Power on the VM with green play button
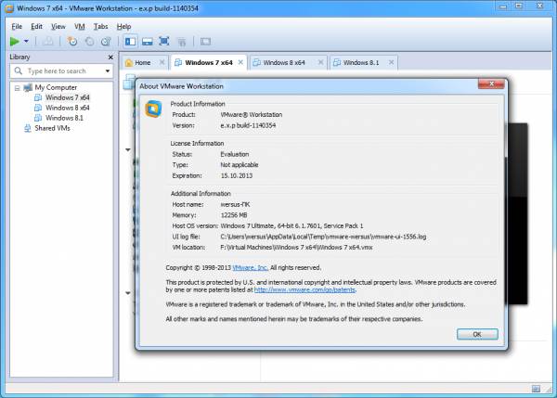This screenshot has height=398, width=557. point(15,42)
